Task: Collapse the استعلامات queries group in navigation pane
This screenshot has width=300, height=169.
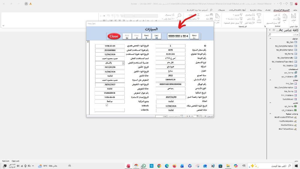Action: click(270, 69)
